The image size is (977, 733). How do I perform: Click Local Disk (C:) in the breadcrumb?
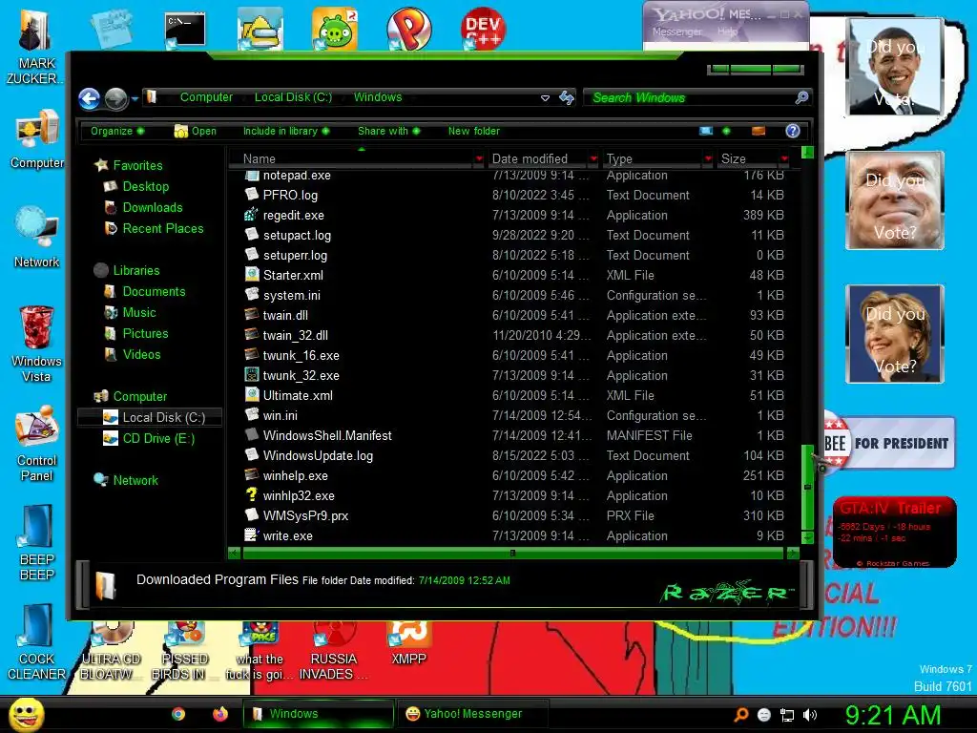[x=293, y=97]
